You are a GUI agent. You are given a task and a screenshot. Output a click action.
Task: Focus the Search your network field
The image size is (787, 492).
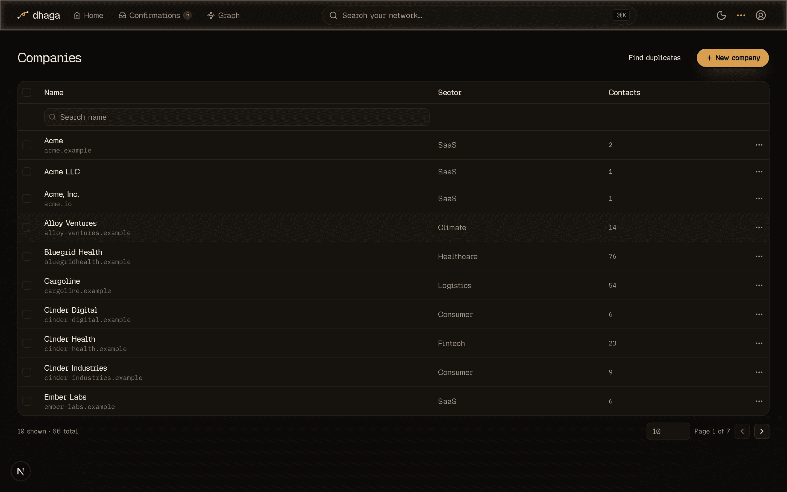479,15
